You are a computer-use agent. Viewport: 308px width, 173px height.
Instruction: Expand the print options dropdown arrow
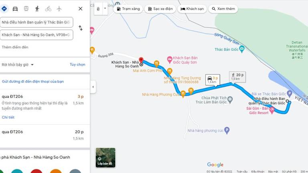pyautogui.click(x=105, y=8)
